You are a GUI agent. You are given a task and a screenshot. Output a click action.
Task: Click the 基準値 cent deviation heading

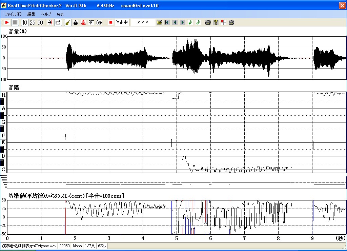66,196
